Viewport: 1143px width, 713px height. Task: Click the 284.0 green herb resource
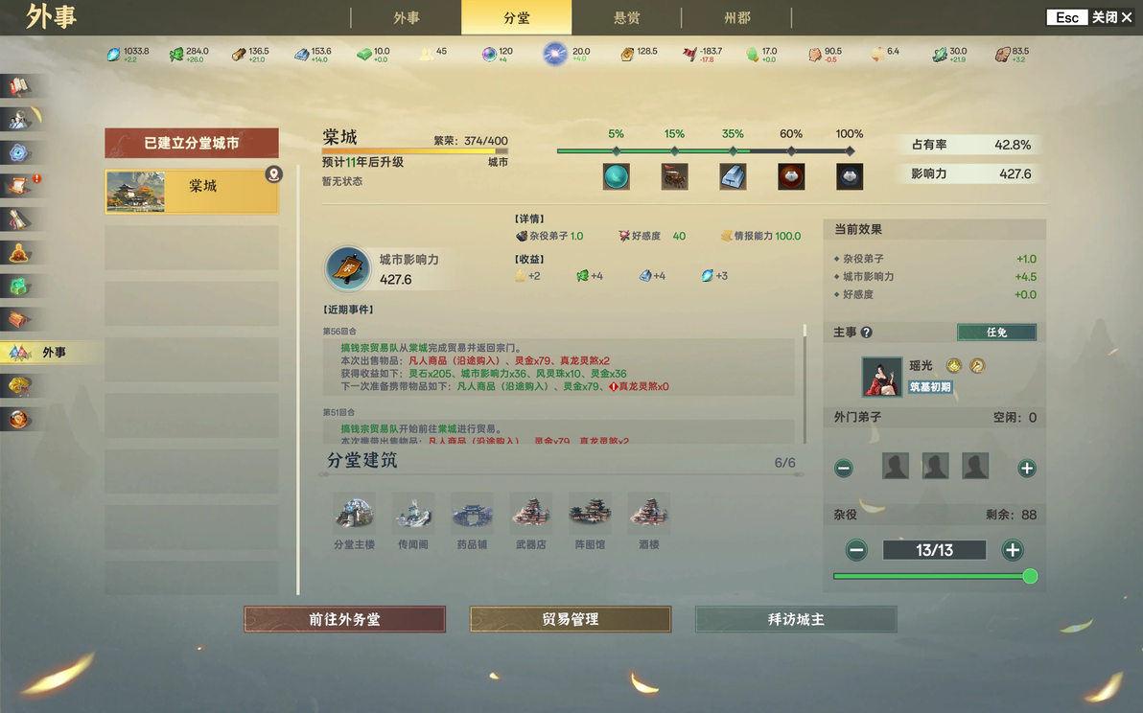[189, 54]
